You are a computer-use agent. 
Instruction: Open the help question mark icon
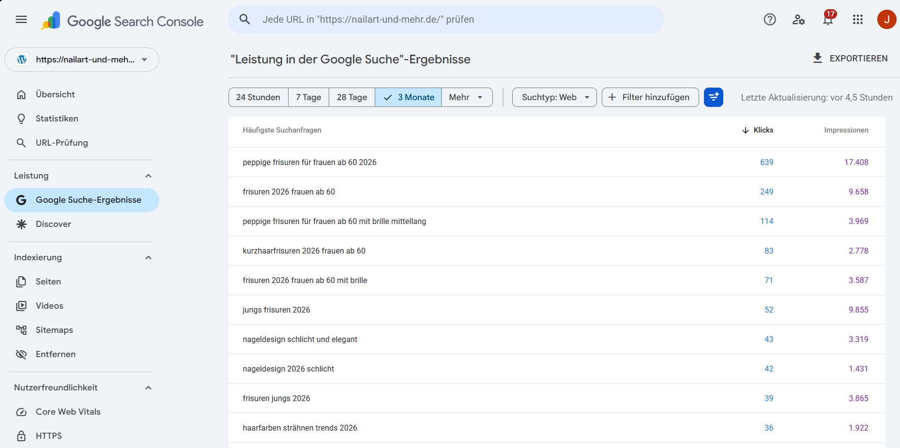click(x=770, y=19)
